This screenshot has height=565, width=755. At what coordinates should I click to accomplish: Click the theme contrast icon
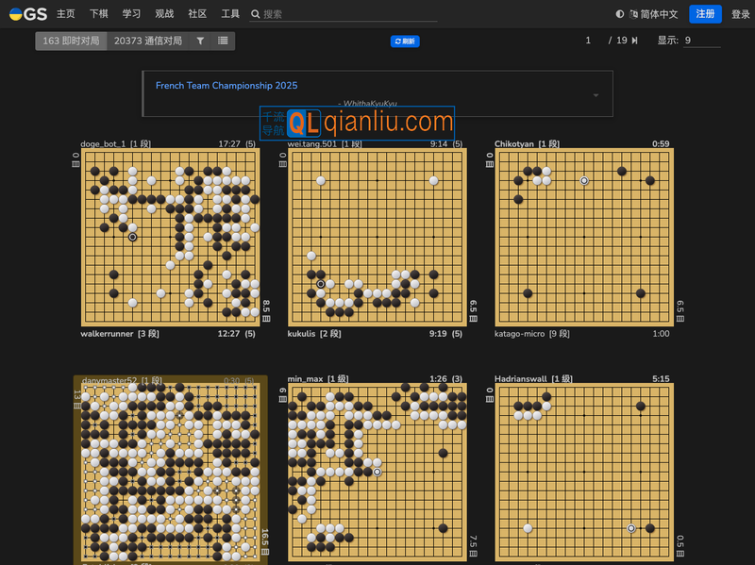click(620, 14)
